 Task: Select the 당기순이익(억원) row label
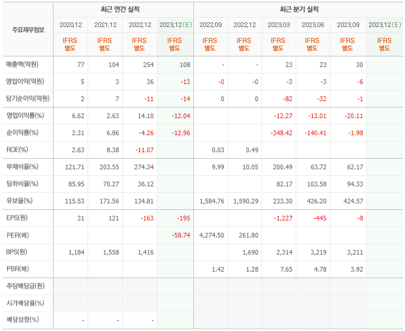[28, 98]
